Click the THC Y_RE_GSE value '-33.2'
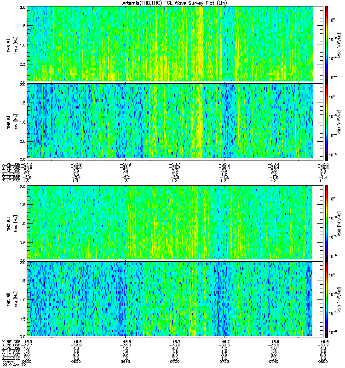Viewport: 345px width, 368px height. pos(175,345)
